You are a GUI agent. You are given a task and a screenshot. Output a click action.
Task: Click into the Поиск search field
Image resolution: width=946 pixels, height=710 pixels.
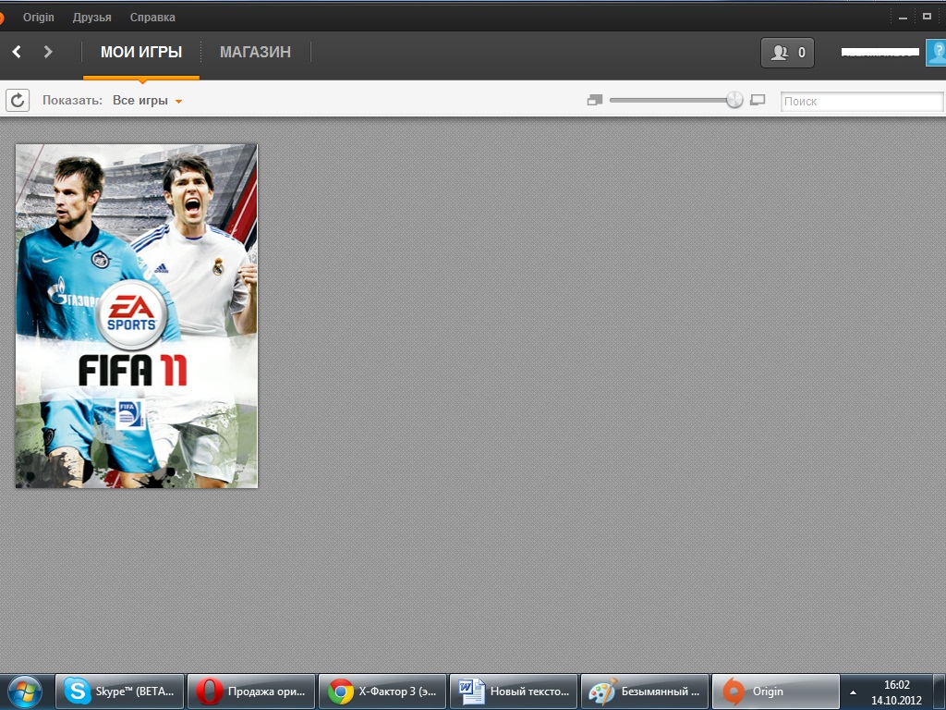(862, 102)
